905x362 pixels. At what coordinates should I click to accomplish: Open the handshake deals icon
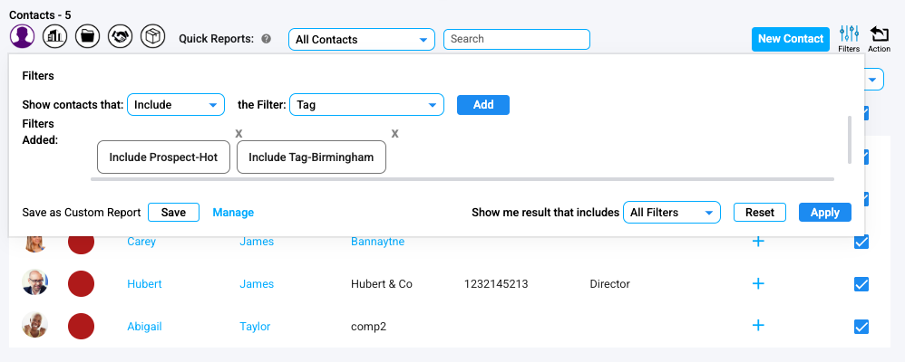pyautogui.click(x=119, y=37)
